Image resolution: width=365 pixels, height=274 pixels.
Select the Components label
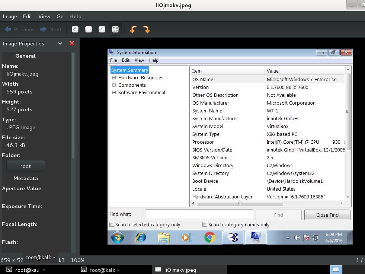[x=132, y=85]
